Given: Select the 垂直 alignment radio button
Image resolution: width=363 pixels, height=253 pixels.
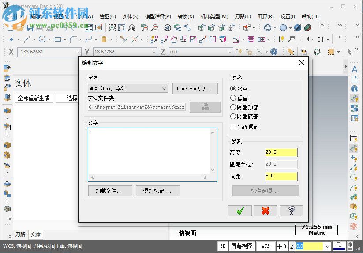Looking at the screenshot, I should tap(233, 98).
